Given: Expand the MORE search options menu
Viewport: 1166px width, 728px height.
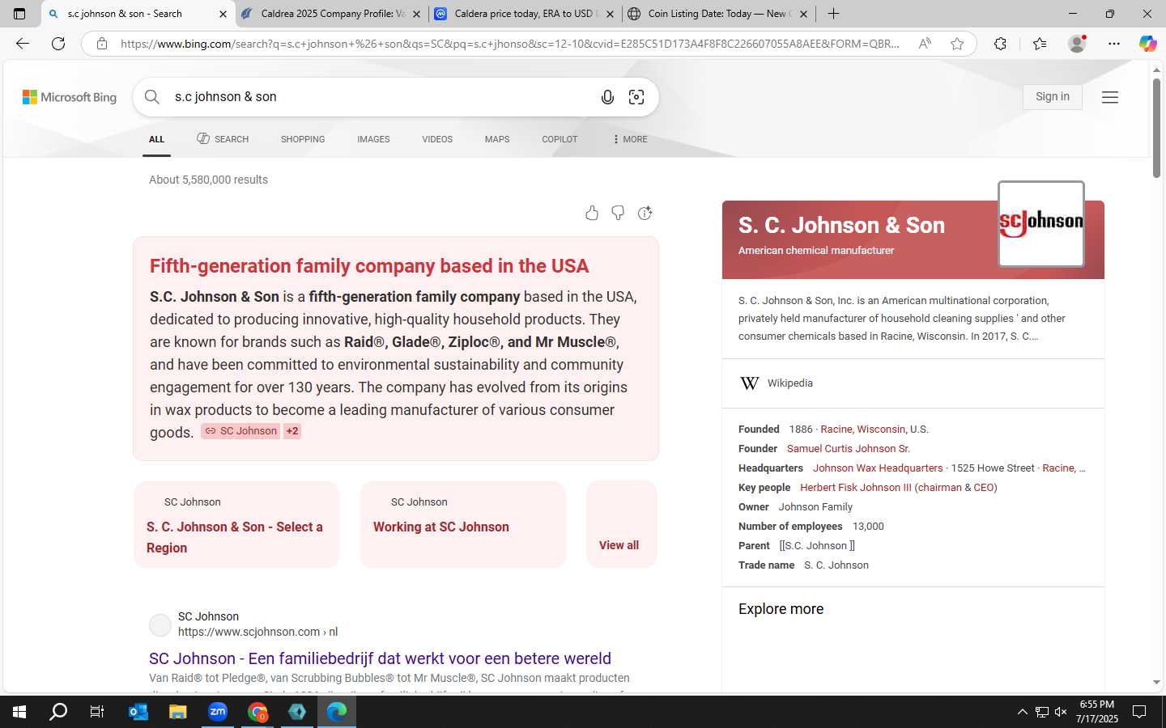Looking at the screenshot, I should tap(630, 139).
